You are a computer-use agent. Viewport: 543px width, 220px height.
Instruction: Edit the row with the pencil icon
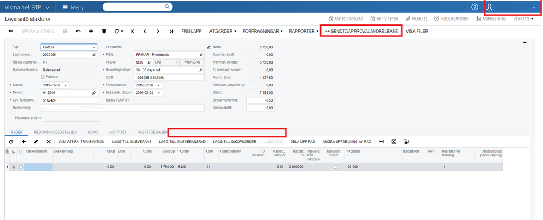(x=36, y=142)
